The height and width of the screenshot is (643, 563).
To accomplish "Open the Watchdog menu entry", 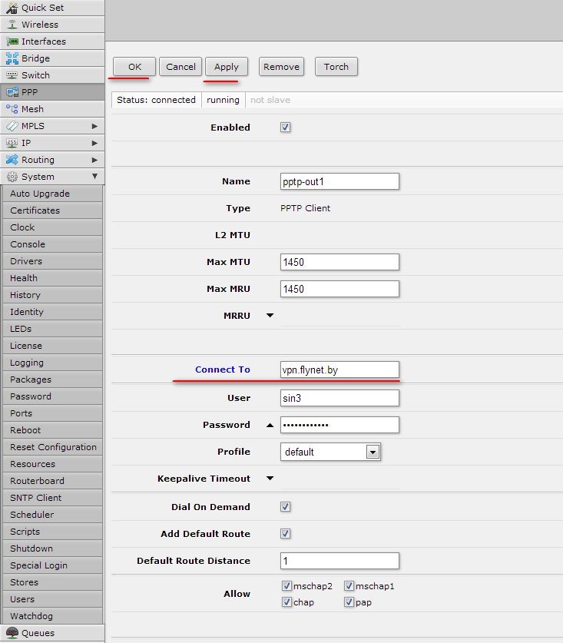I will coord(52,616).
